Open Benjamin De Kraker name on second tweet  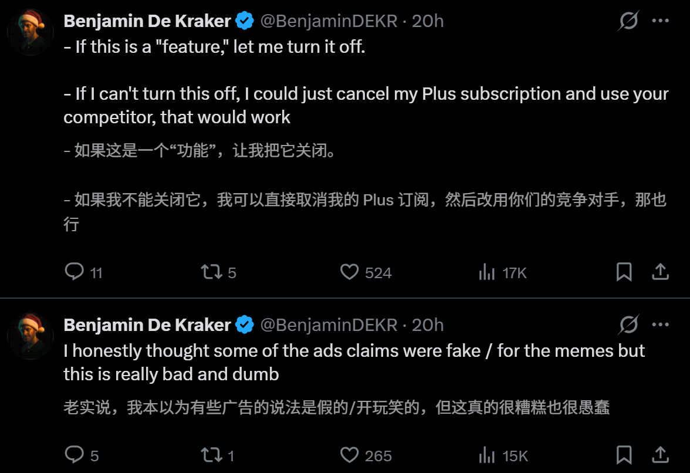(147, 325)
